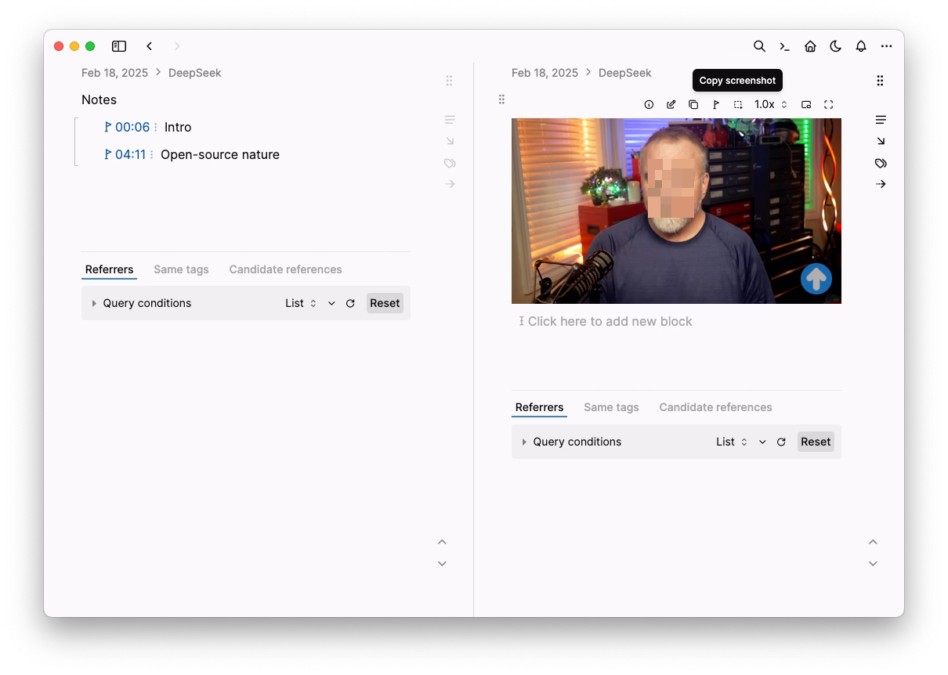Click the up chevron at right pane bottom
948x675 pixels.
[873, 542]
